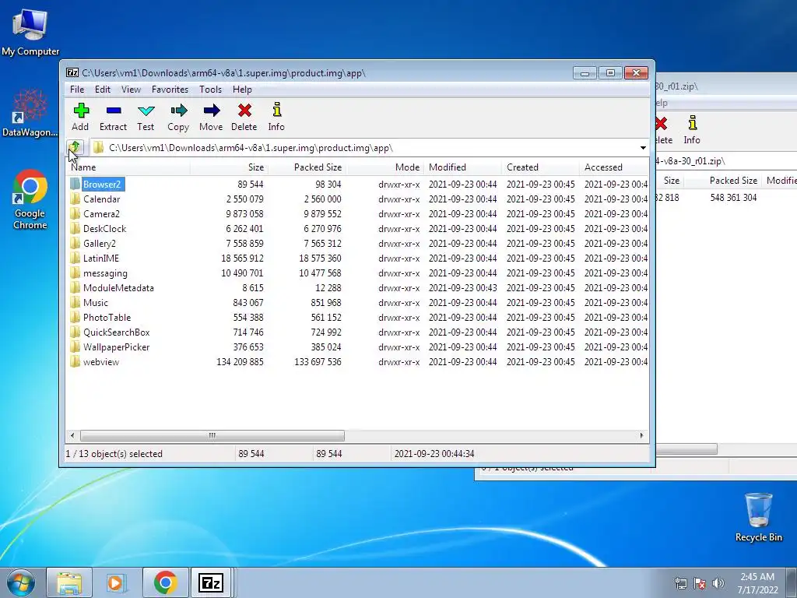Viewport: 797px width, 598px height.
Task: Select the Music folder name
Action: 96,303
